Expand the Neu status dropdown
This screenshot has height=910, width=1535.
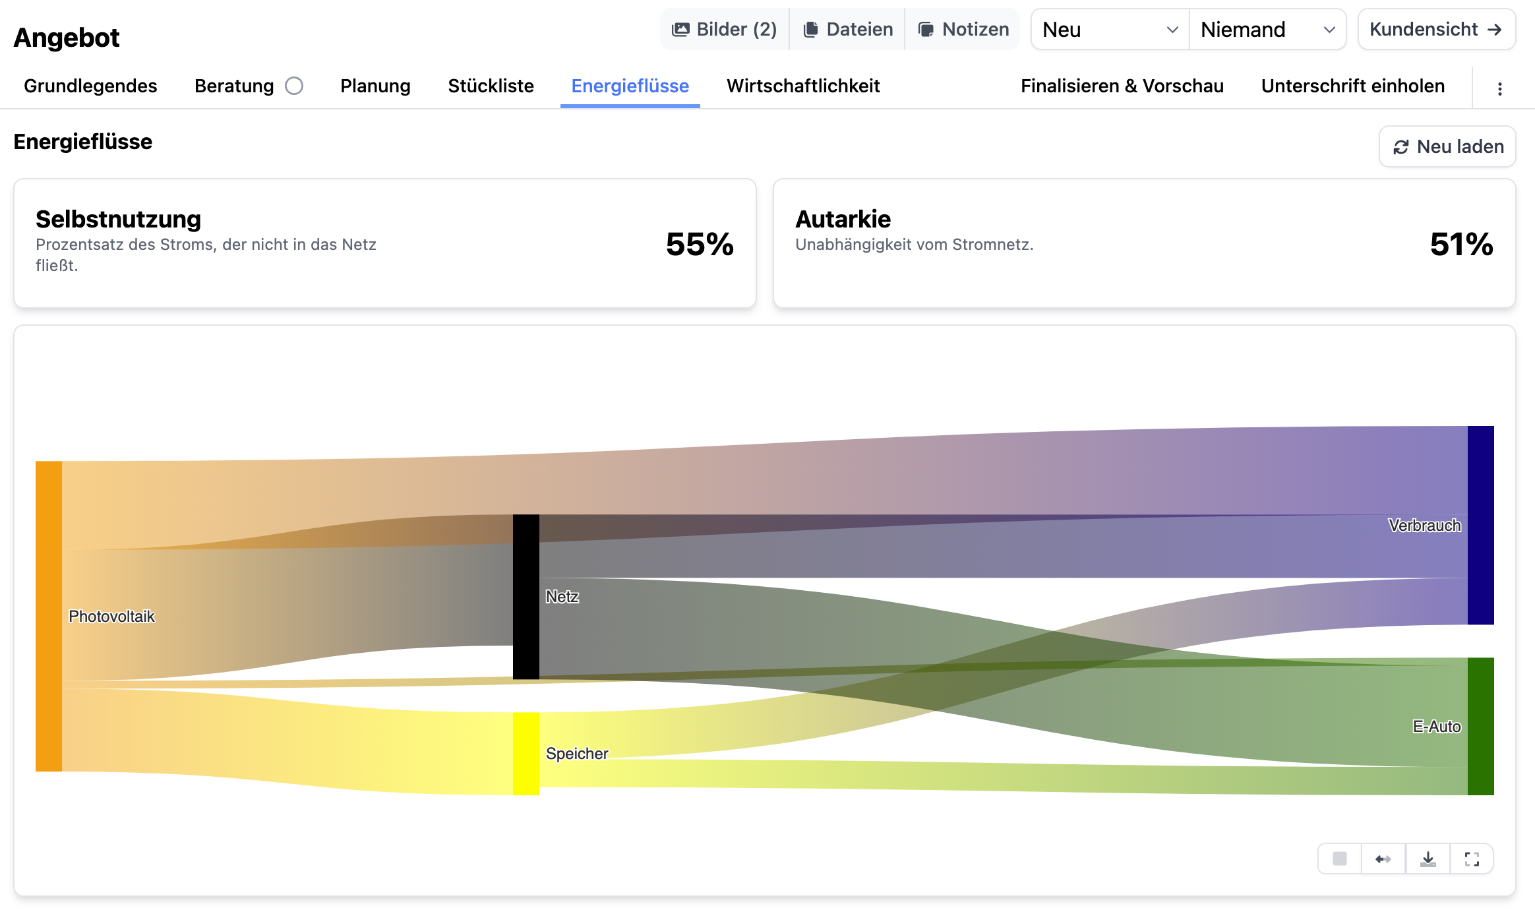click(1110, 29)
